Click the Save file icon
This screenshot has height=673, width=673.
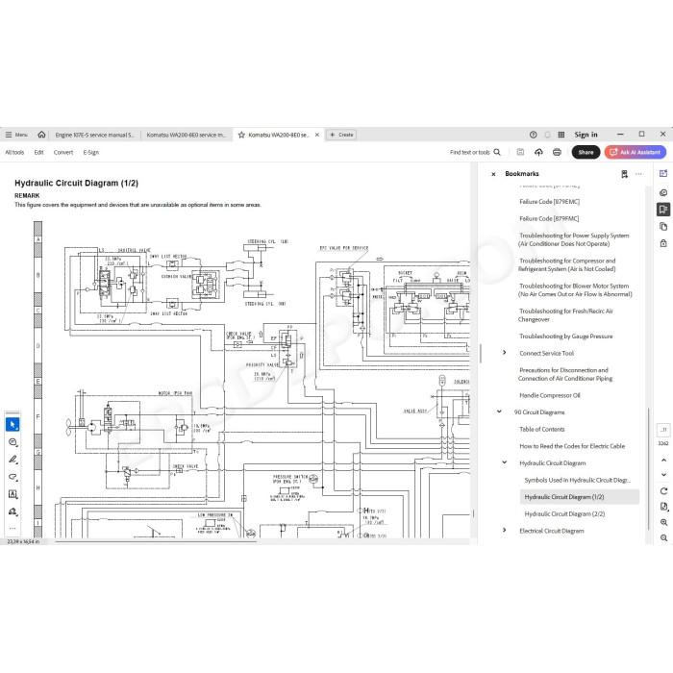click(x=520, y=152)
